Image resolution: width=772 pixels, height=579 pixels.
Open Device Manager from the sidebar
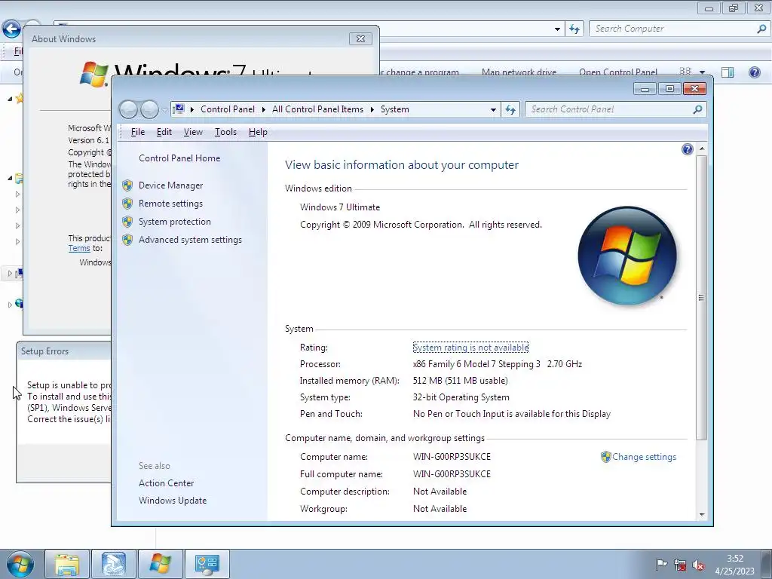click(x=170, y=185)
